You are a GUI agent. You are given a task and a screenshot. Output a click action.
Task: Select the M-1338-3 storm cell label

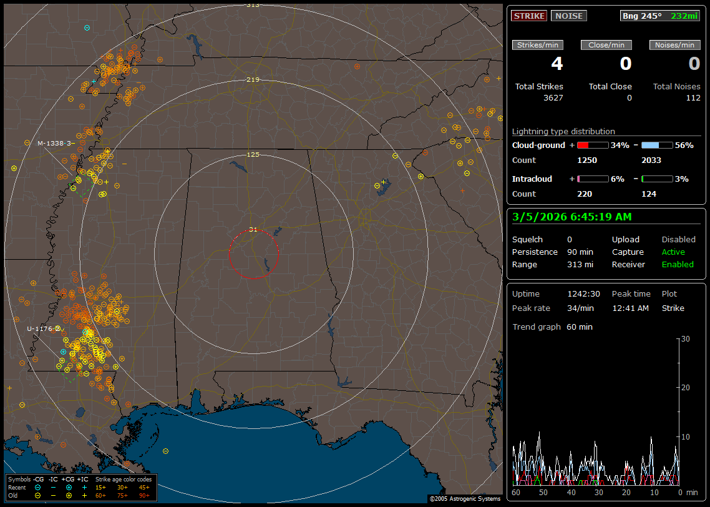[x=56, y=143]
